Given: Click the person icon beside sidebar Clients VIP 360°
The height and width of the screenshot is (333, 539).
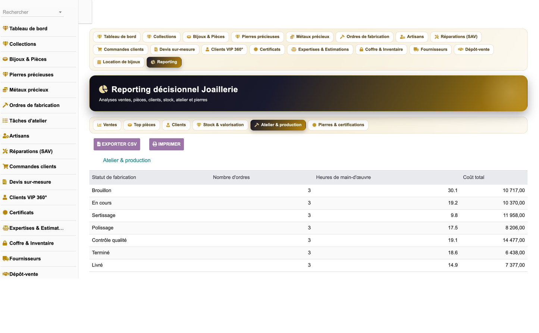Looking at the screenshot, I should pyautogui.click(x=5, y=197).
